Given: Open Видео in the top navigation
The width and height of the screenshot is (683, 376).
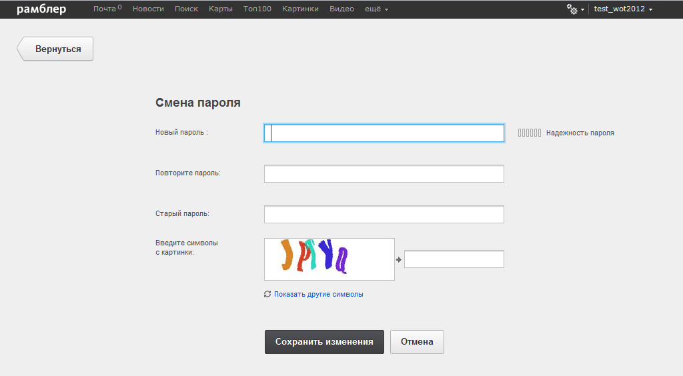Looking at the screenshot, I should click(341, 9).
